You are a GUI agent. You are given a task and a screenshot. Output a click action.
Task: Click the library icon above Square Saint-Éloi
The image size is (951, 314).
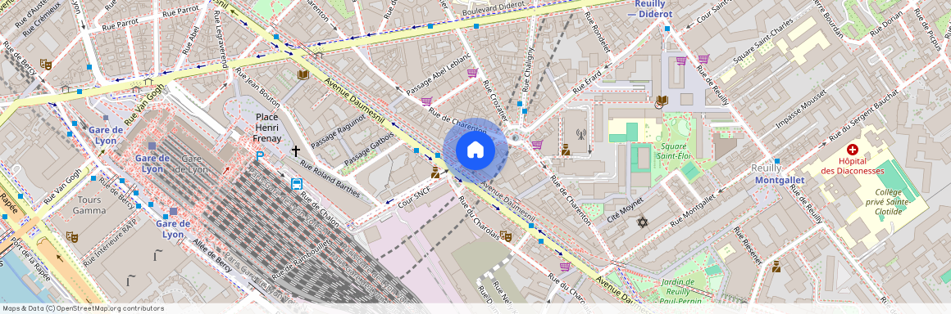662,101
